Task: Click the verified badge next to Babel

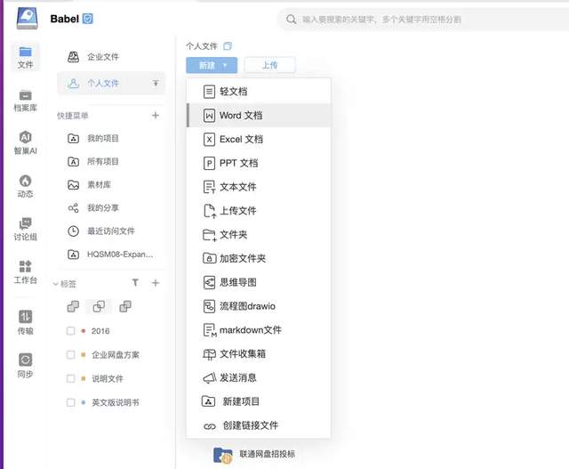Action: (88, 19)
